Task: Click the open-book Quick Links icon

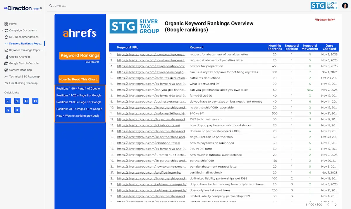Action: [x=35, y=101]
